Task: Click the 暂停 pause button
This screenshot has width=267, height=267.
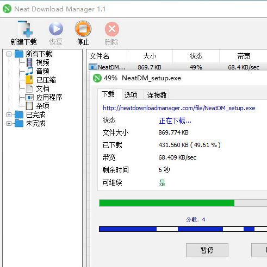Action: tap(207, 250)
